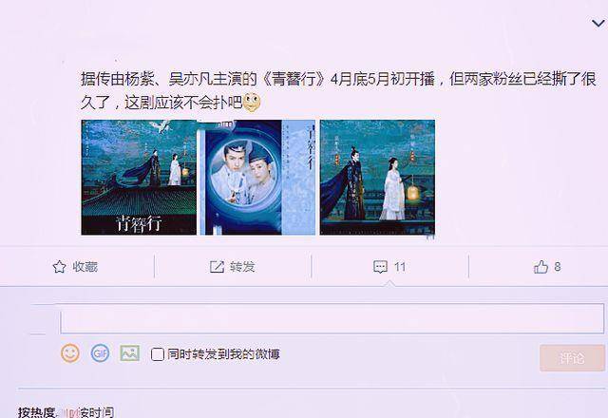The width and height of the screenshot is (608, 418).
Task: Click the repost share icon
Action: tap(217, 267)
